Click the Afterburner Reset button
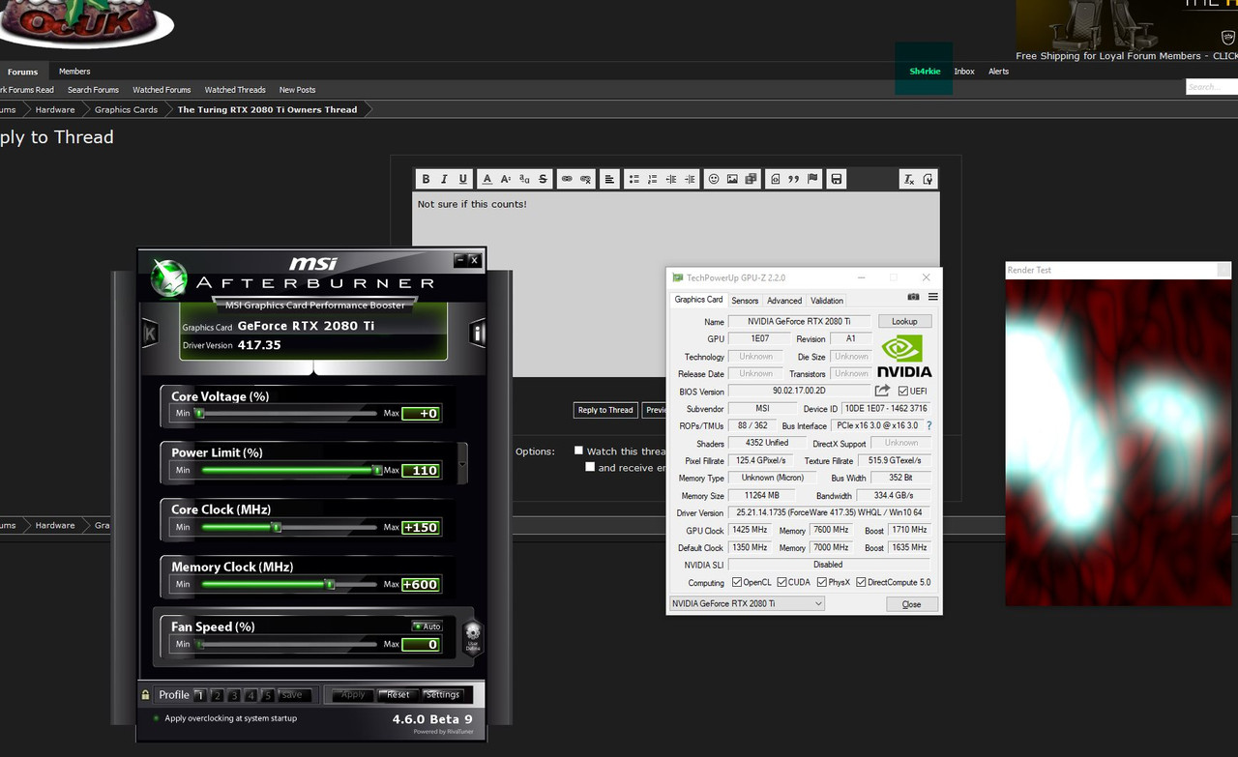 (398, 694)
